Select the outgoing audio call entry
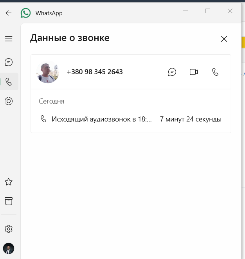The width and height of the screenshot is (245, 259). tap(131, 119)
